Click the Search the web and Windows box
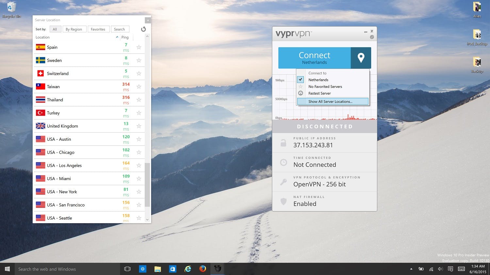Screen dimensions: 490x275 pos(67,269)
